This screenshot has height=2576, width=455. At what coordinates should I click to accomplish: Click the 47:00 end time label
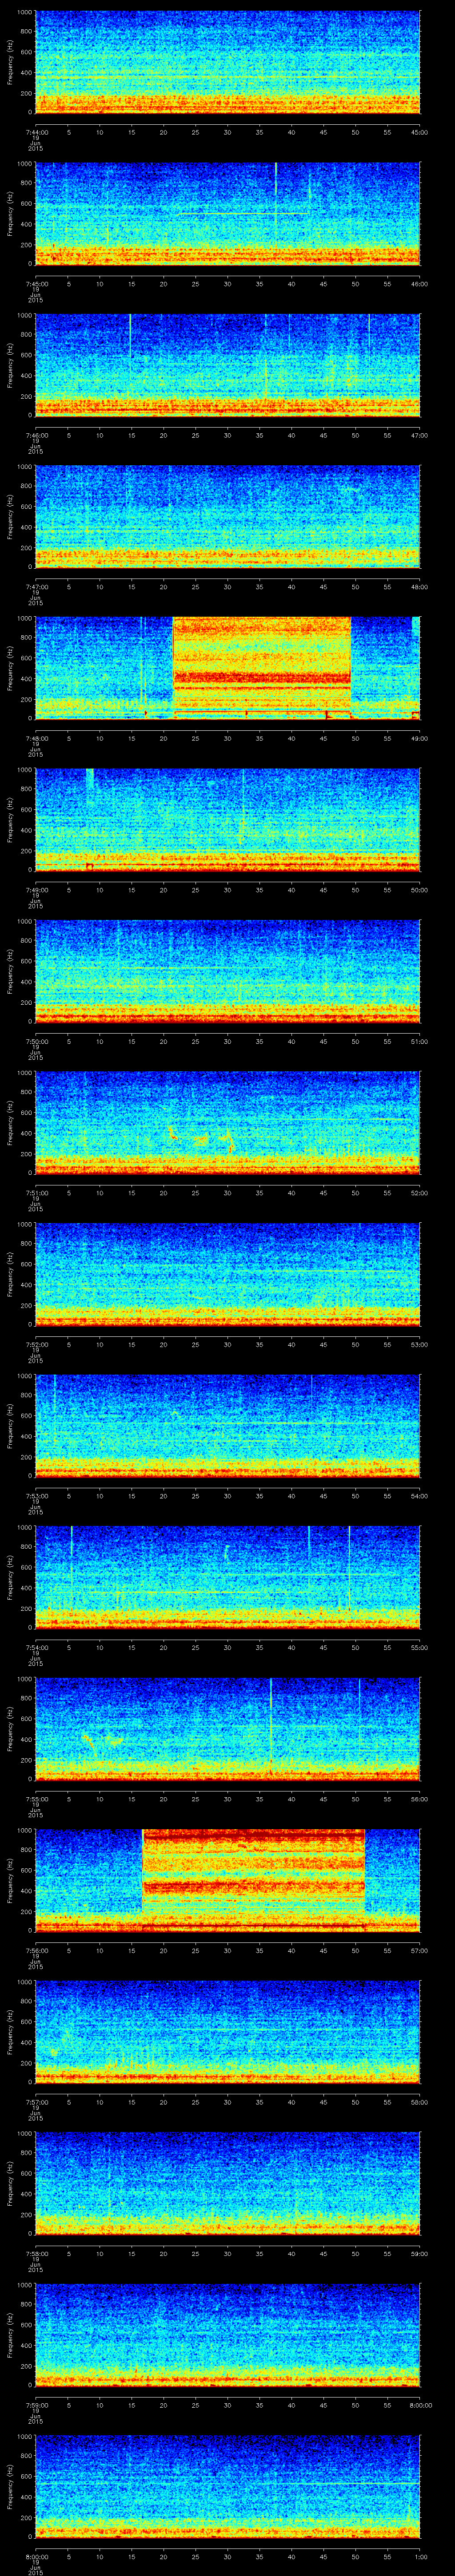click(x=420, y=435)
